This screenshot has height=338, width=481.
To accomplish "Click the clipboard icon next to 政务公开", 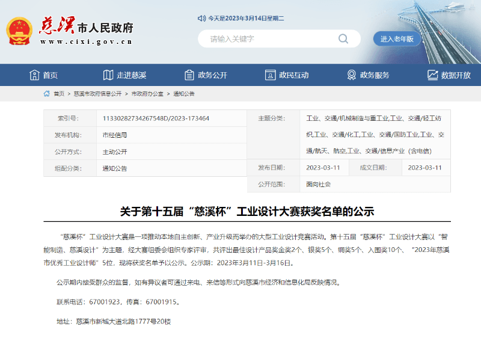I will point(189,75).
